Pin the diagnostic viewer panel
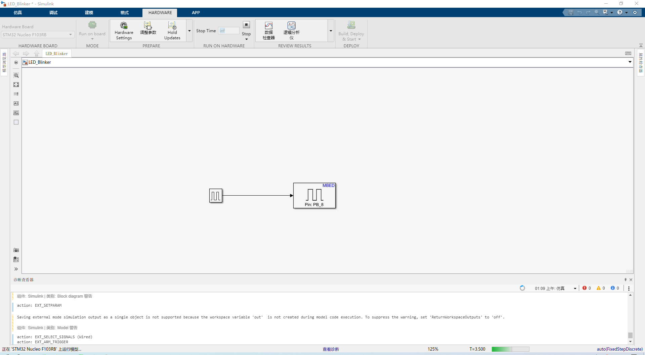645x355 pixels. pos(626,280)
